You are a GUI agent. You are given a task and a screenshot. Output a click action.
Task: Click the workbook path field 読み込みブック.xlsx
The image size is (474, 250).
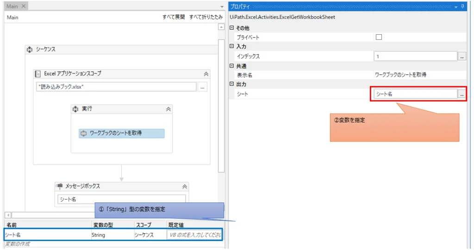116,87
